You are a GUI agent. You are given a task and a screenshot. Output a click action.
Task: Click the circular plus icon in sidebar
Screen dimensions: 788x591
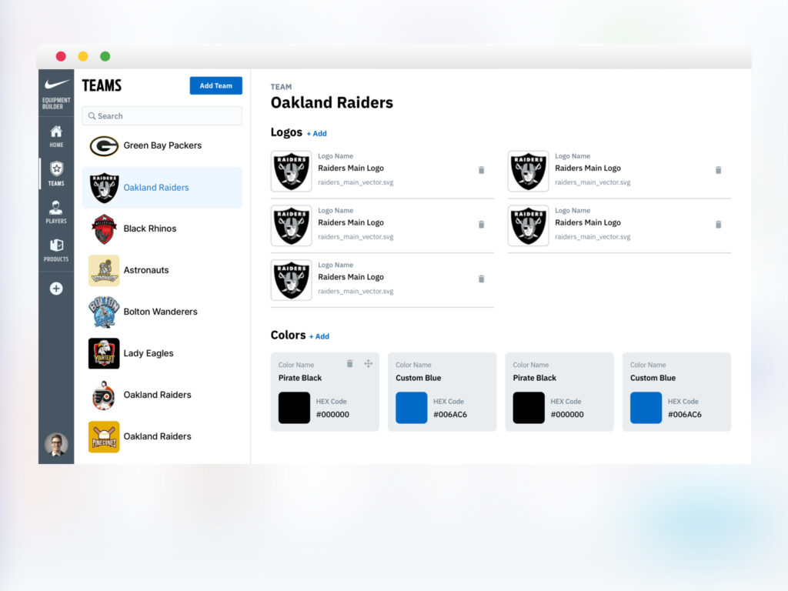tap(56, 289)
